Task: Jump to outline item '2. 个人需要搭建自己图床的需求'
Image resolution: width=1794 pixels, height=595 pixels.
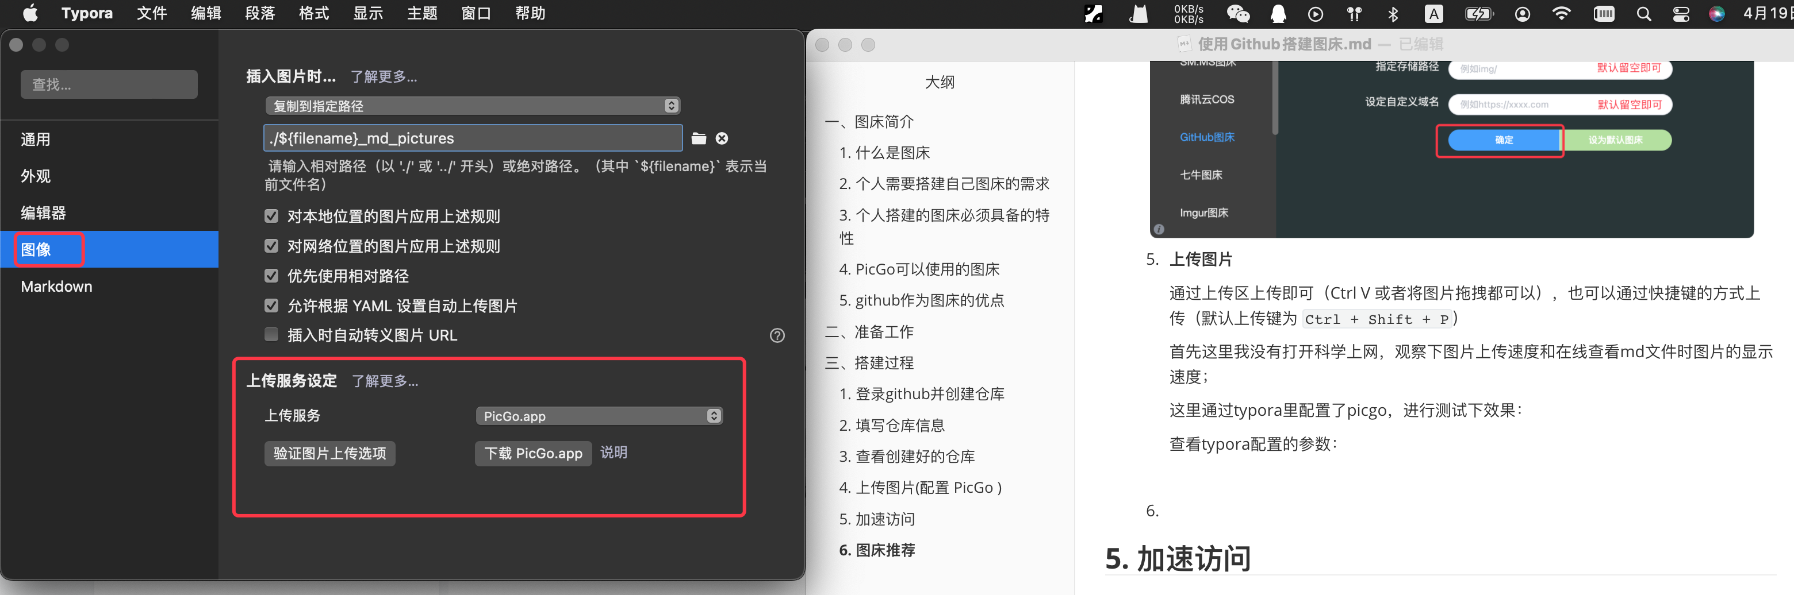Action: coord(944,184)
